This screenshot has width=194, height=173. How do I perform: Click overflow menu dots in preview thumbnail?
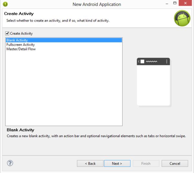click(167, 61)
